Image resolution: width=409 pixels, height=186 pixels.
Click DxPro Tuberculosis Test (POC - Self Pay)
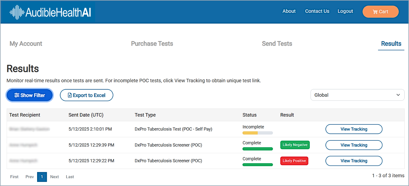(x=173, y=129)
